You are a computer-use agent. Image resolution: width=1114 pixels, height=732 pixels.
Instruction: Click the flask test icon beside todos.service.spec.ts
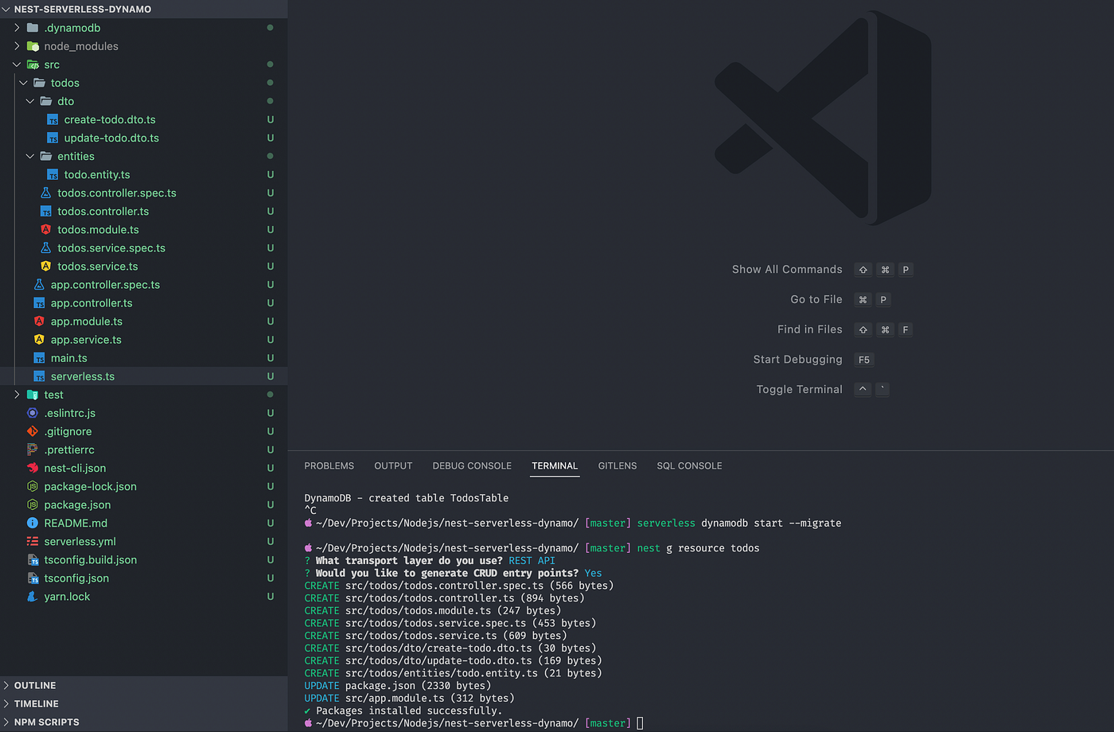click(x=45, y=247)
